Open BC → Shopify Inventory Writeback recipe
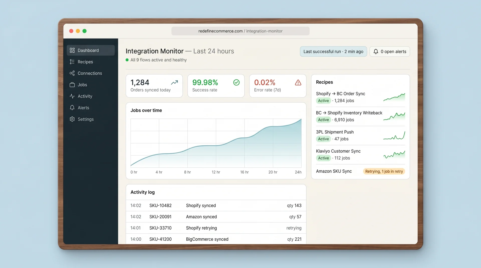This screenshot has height=268, width=481. coord(349,113)
